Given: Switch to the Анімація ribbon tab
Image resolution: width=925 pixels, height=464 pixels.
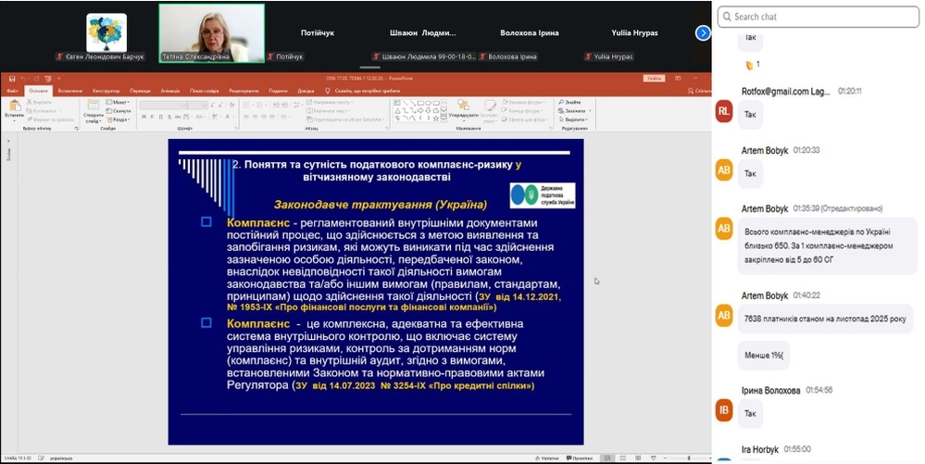Looking at the screenshot, I should tap(169, 91).
